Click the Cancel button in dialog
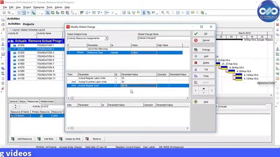Image resolution: width=280 pixels, height=157 pixels. pos(203,40)
